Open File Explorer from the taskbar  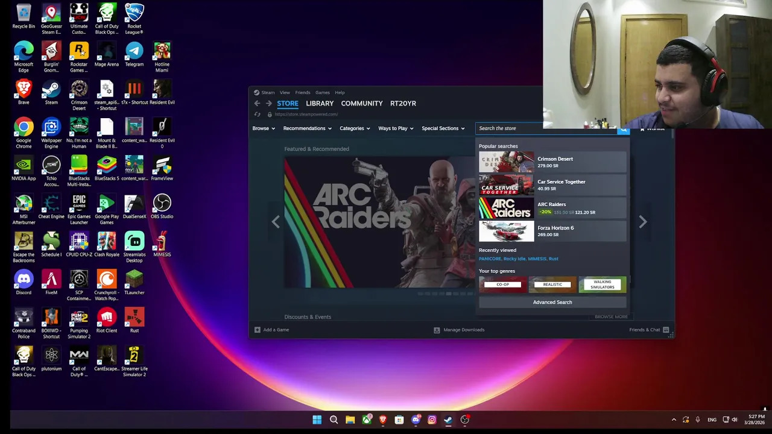350,420
